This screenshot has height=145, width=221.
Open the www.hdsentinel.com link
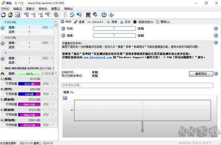98,57
